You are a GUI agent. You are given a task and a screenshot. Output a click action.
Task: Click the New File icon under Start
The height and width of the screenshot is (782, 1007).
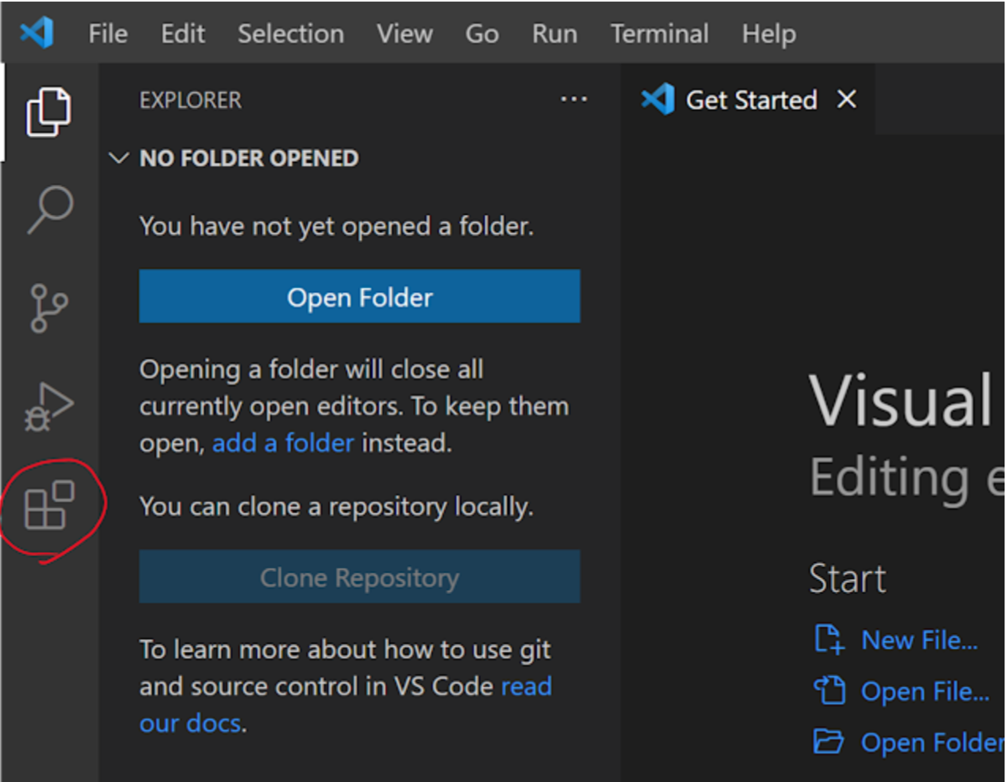[x=829, y=639]
